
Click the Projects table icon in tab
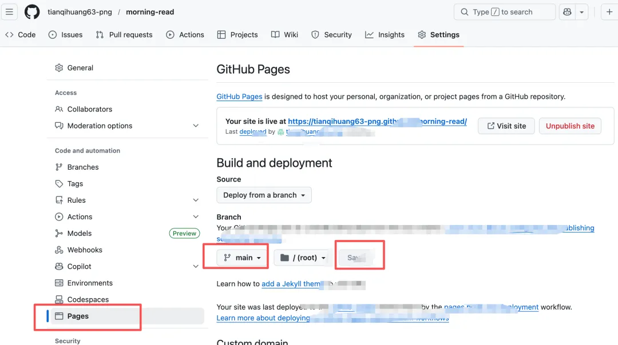[221, 35]
